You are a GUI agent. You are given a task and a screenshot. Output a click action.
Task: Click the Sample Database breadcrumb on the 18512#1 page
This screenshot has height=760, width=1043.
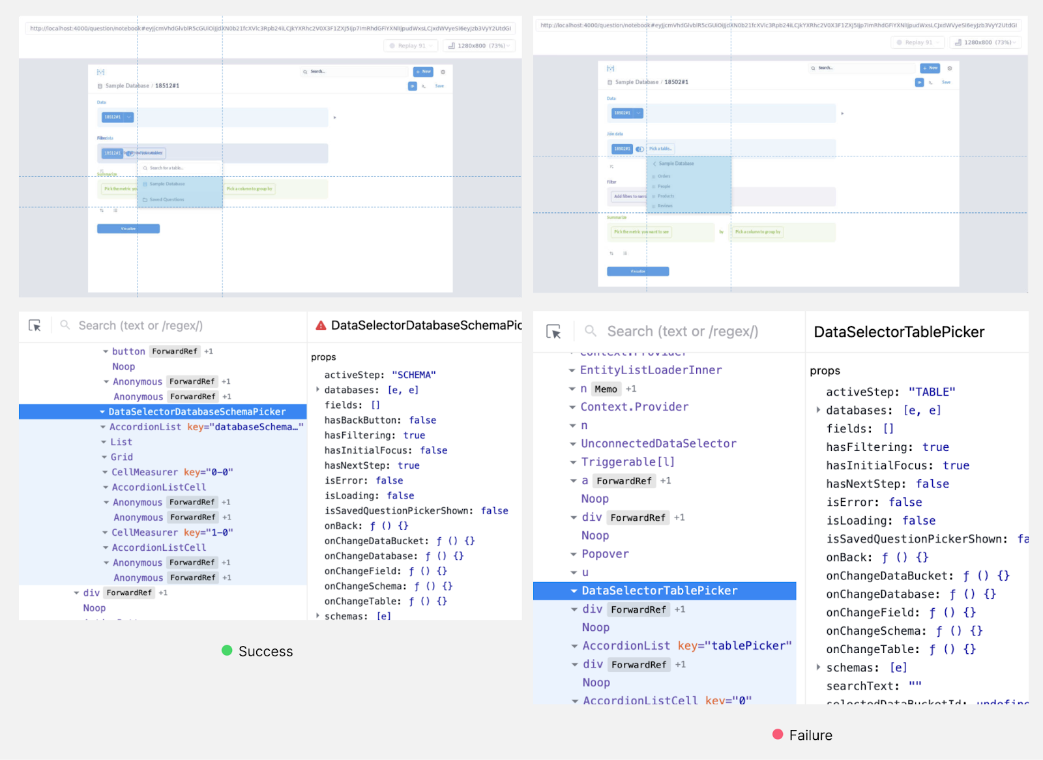pyautogui.click(x=127, y=86)
